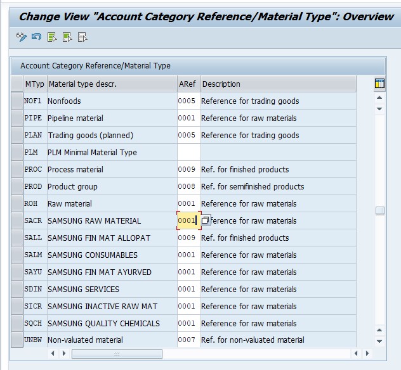Click the text 'Ref. for non-valuated material'
The height and width of the screenshot is (370, 401).
253,340
